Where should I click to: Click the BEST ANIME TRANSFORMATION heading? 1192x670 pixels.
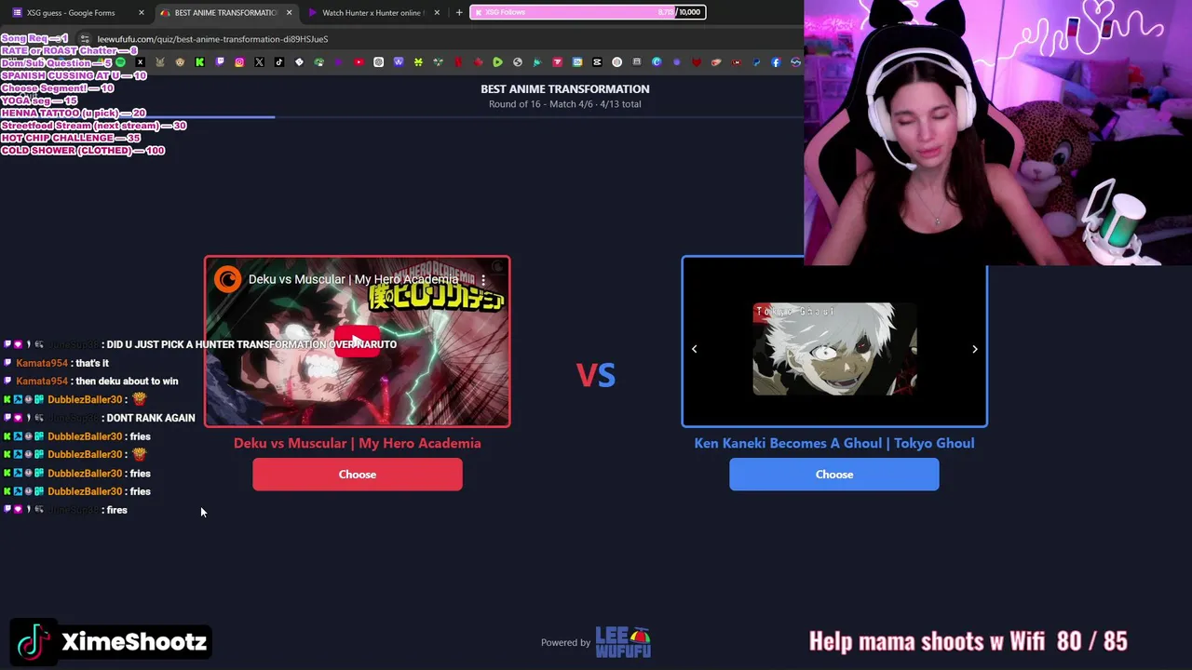(x=565, y=89)
